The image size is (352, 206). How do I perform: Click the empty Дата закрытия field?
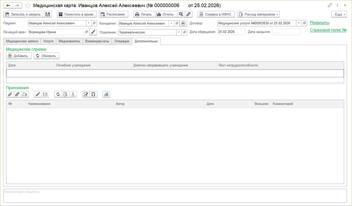(286, 32)
